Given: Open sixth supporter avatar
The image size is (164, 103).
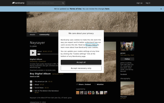Looking at the screenshot, I should click(x=98, y=93).
